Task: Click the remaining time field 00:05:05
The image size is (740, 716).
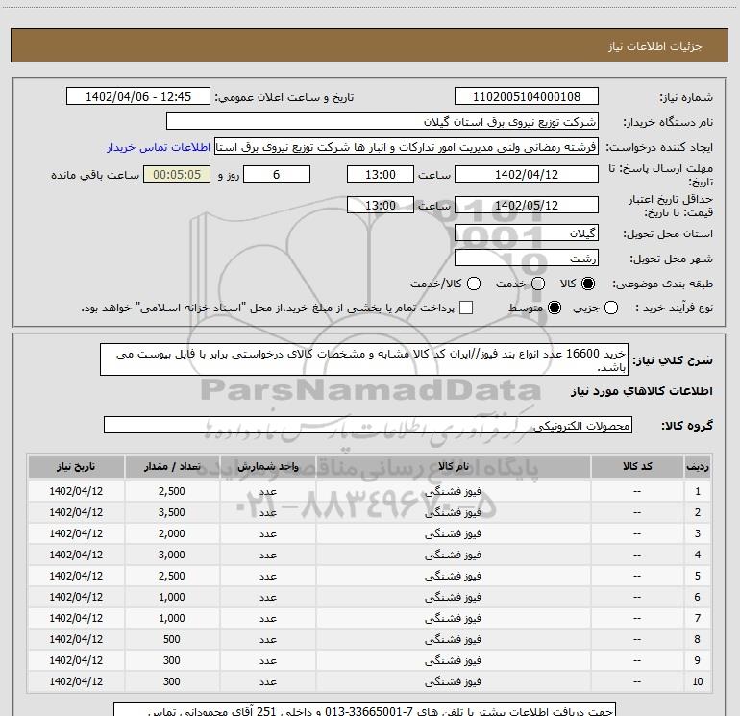Action: pyautogui.click(x=177, y=174)
